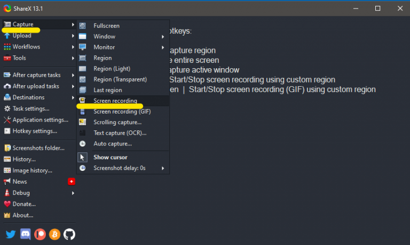Image resolution: width=410 pixels, height=245 pixels.
Task: Open the GitHub icon link
Action: (x=69, y=234)
